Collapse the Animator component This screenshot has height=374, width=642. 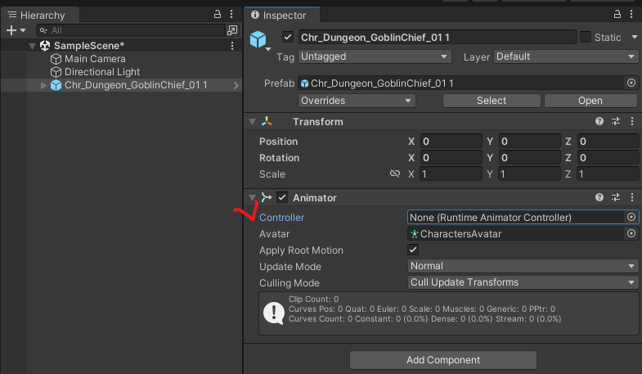[x=252, y=198]
